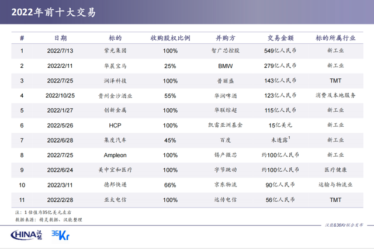Click amount '123亿人民币'
Image resolution: width=374 pixels, height=249 pixels.
click(x=280, y=95)
